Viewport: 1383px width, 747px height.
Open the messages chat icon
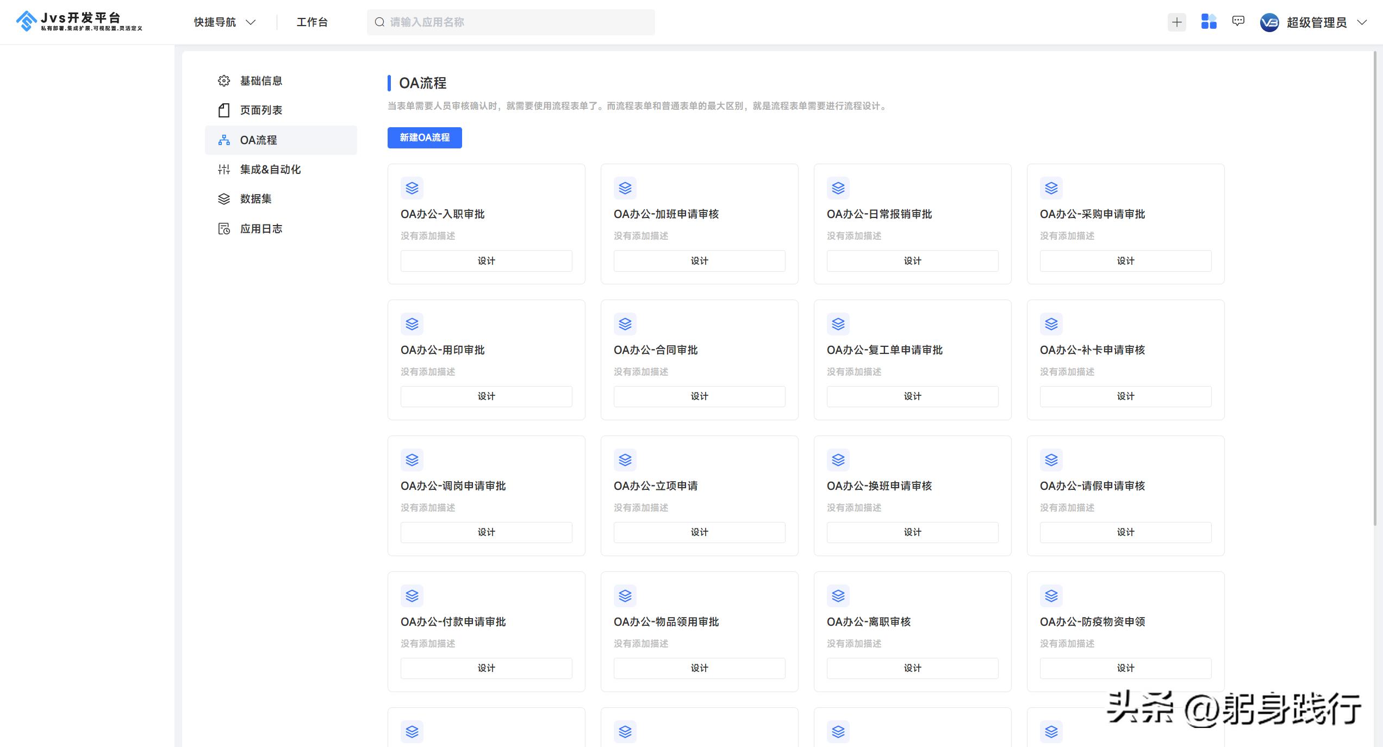tap(1238, 21)
